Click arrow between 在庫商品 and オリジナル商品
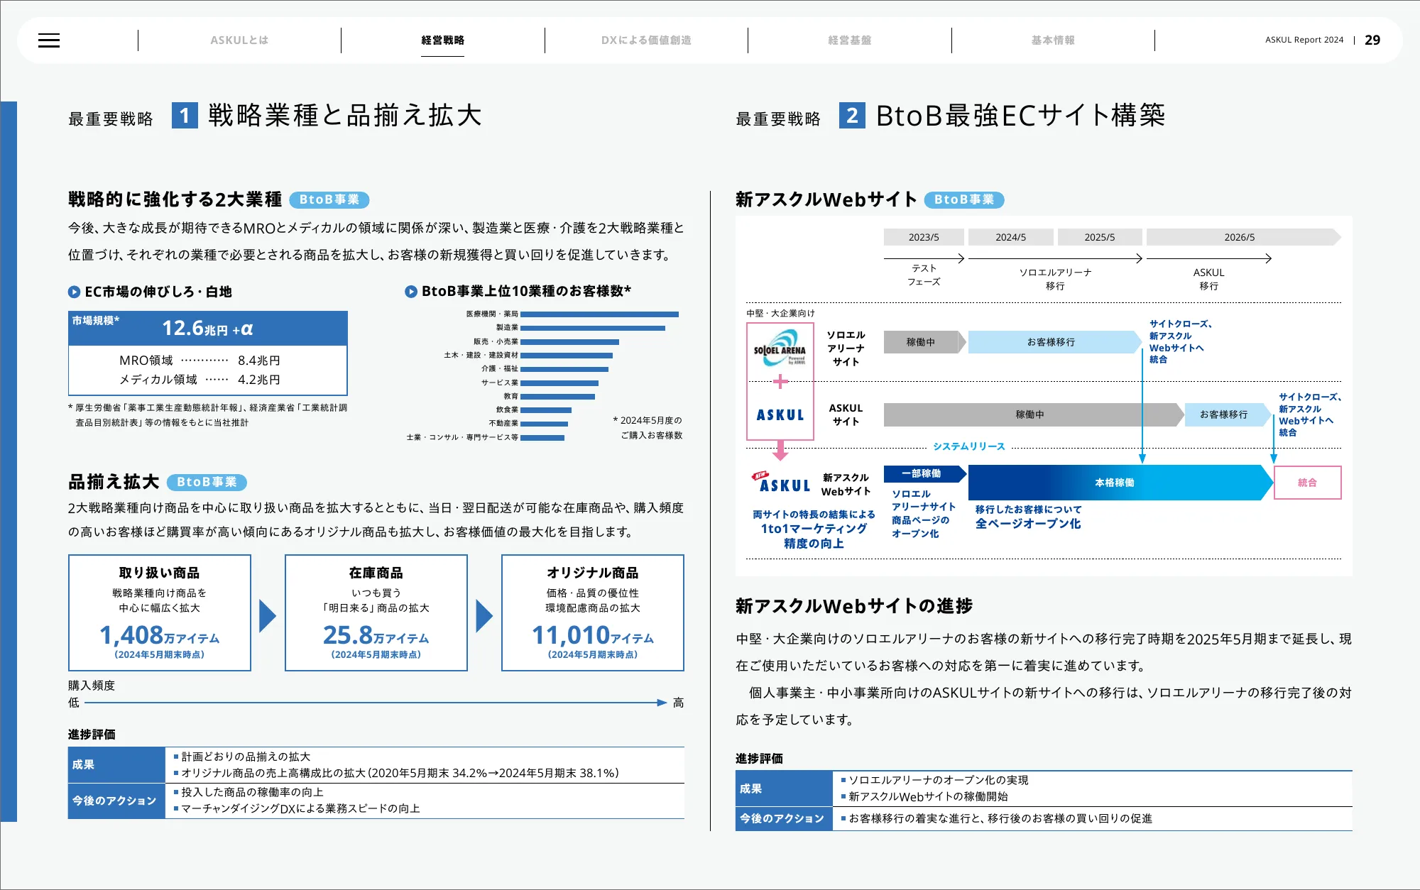The image size is (1420, 890). (x=484, y=615)
